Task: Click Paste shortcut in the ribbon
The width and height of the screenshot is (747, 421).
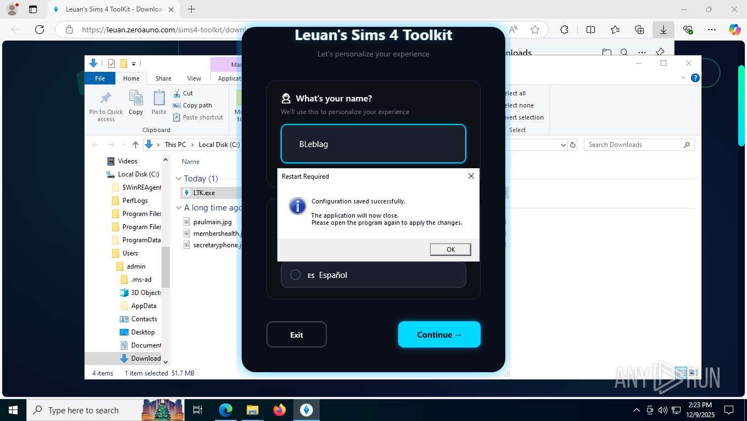Action: pos(198,117)
